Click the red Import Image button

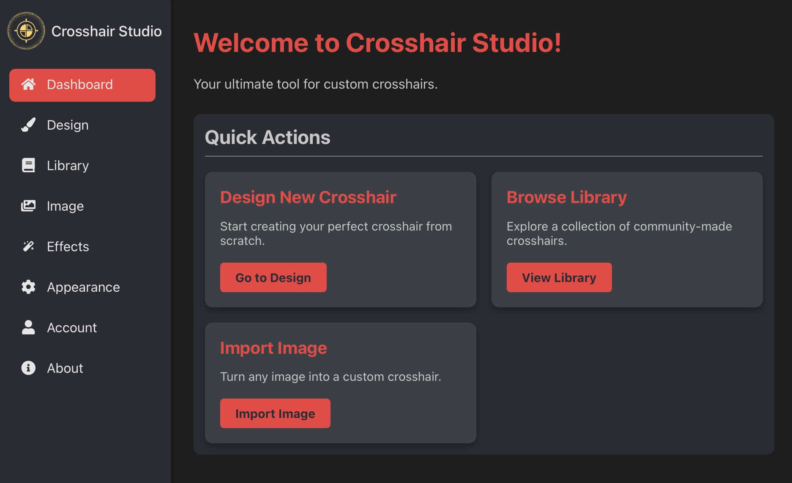(x=275, y=413)
